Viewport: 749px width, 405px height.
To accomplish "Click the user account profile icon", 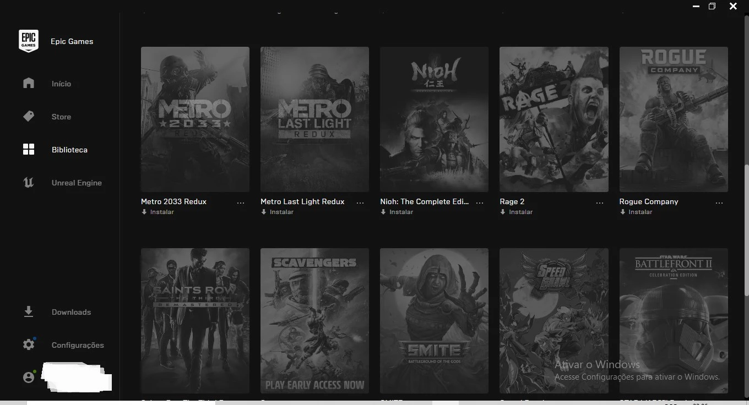I will (29, 377).
